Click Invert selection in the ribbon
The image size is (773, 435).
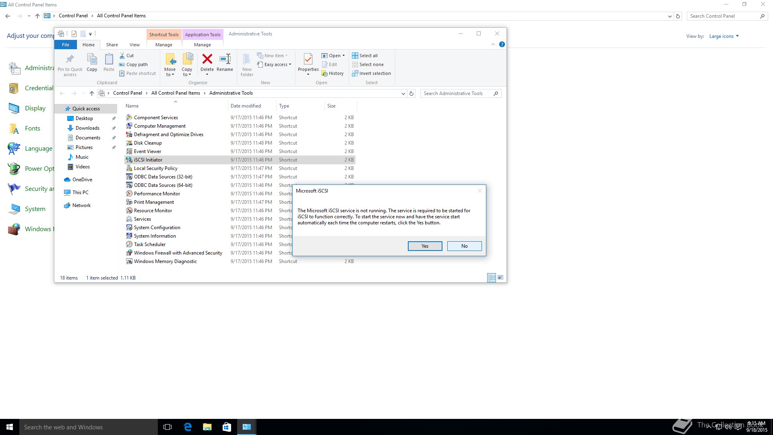(371, 73)
